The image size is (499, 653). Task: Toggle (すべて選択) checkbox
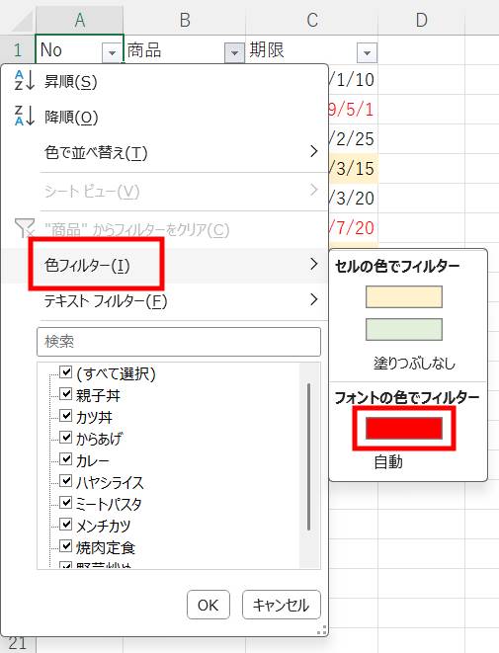[x=66, y=371]
